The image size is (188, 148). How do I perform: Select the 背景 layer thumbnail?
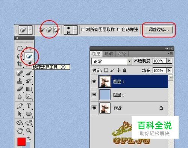[x=105, y=108]
